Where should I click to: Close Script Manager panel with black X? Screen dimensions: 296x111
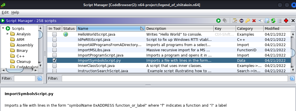point(293,21)
